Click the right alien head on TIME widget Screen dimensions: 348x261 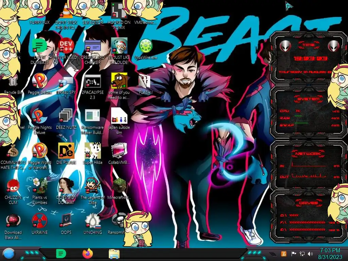point(334,46)
